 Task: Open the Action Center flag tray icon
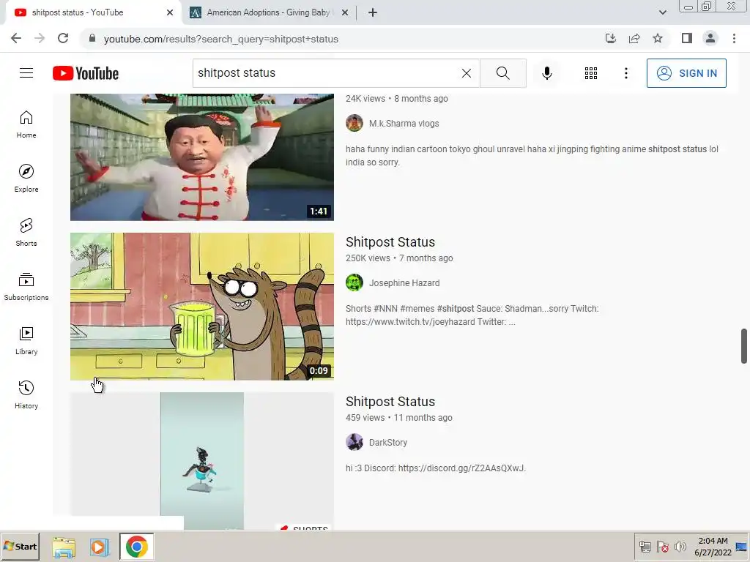pyautogui.click(x=662, y=547)
